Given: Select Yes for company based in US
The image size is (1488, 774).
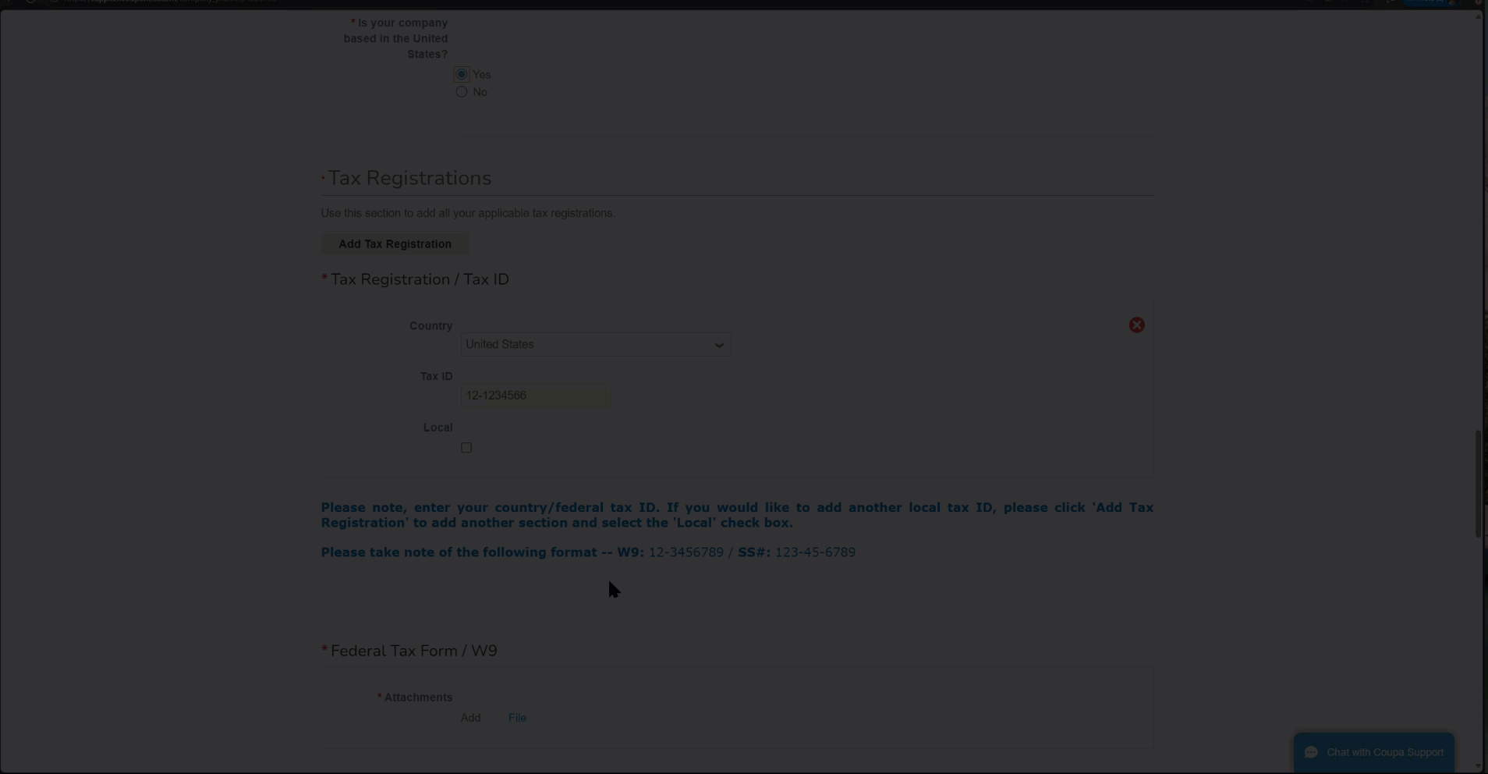Looking at the screenshot, I should click(462, 75).
